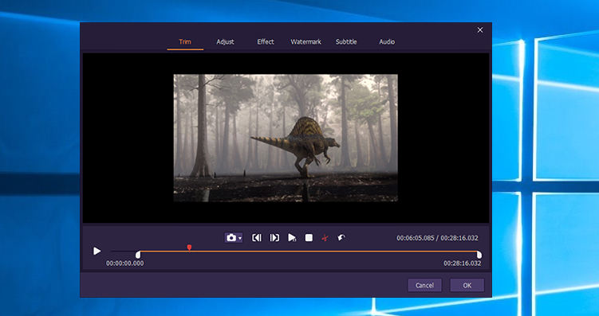Screen dimensions: 599x316
Task: Select the right trim handle
Action: tap(479, 255)
